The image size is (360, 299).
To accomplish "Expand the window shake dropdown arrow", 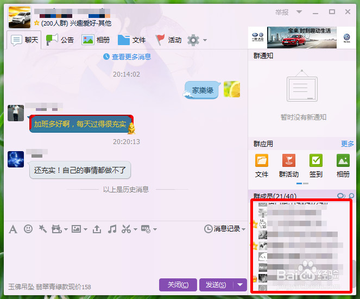I will [x=66, y=229].
